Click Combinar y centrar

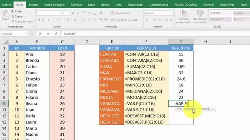pos(125,20)
